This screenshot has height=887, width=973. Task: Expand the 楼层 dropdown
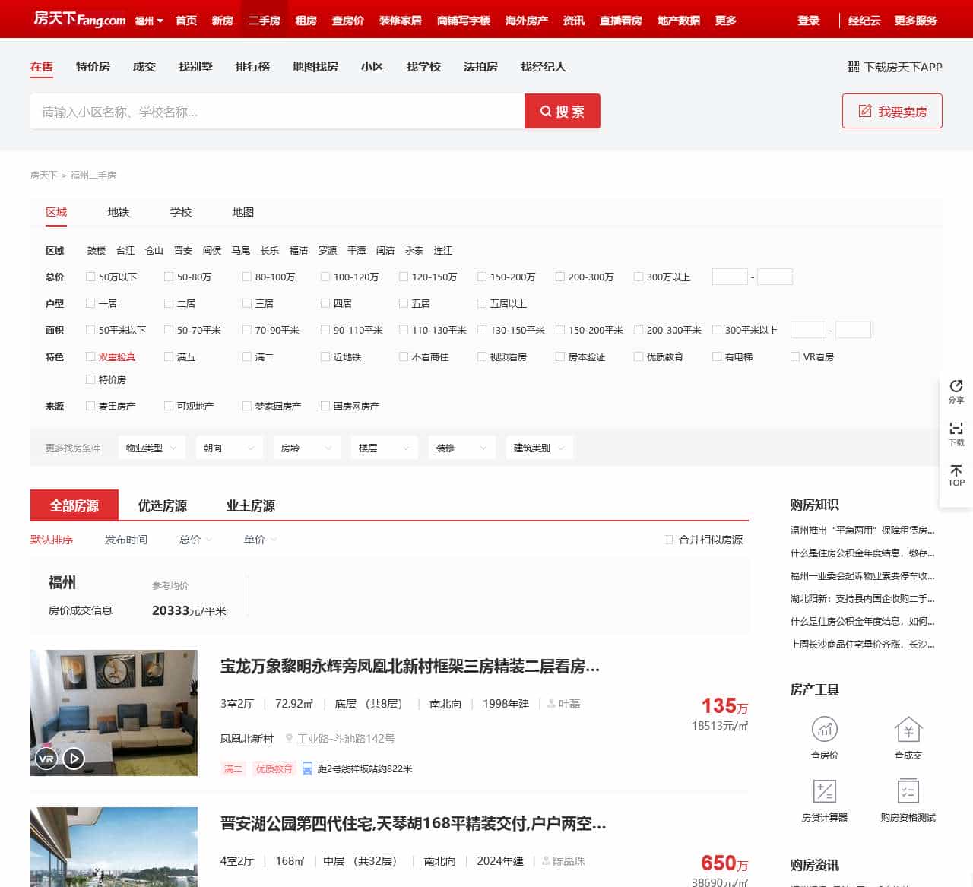tap(385, 448)
